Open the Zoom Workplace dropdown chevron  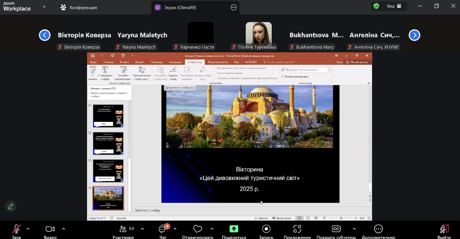point(44,7)
